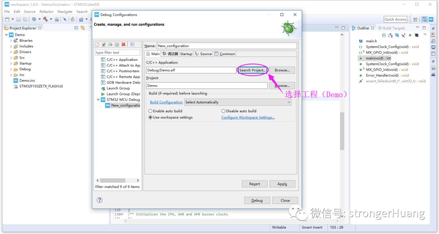Switch to C/C++ perspective icon
Viewport: 439px width, 234px height.
point(425,19)
